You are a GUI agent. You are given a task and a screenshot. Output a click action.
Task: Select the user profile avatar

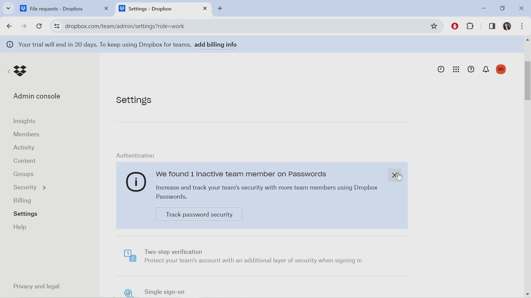click(x=501, y=69)
